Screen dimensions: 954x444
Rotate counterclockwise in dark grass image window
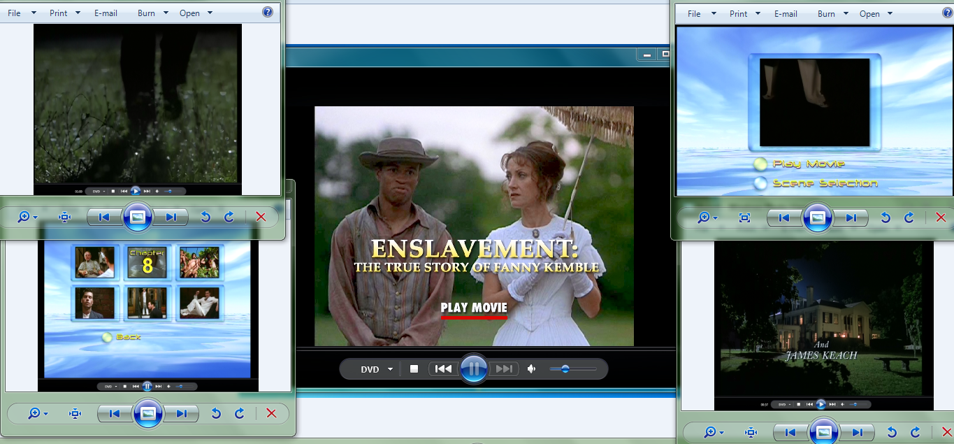coord(205,217)
